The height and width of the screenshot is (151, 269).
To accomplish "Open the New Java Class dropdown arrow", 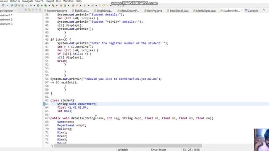I will point(69,5).
